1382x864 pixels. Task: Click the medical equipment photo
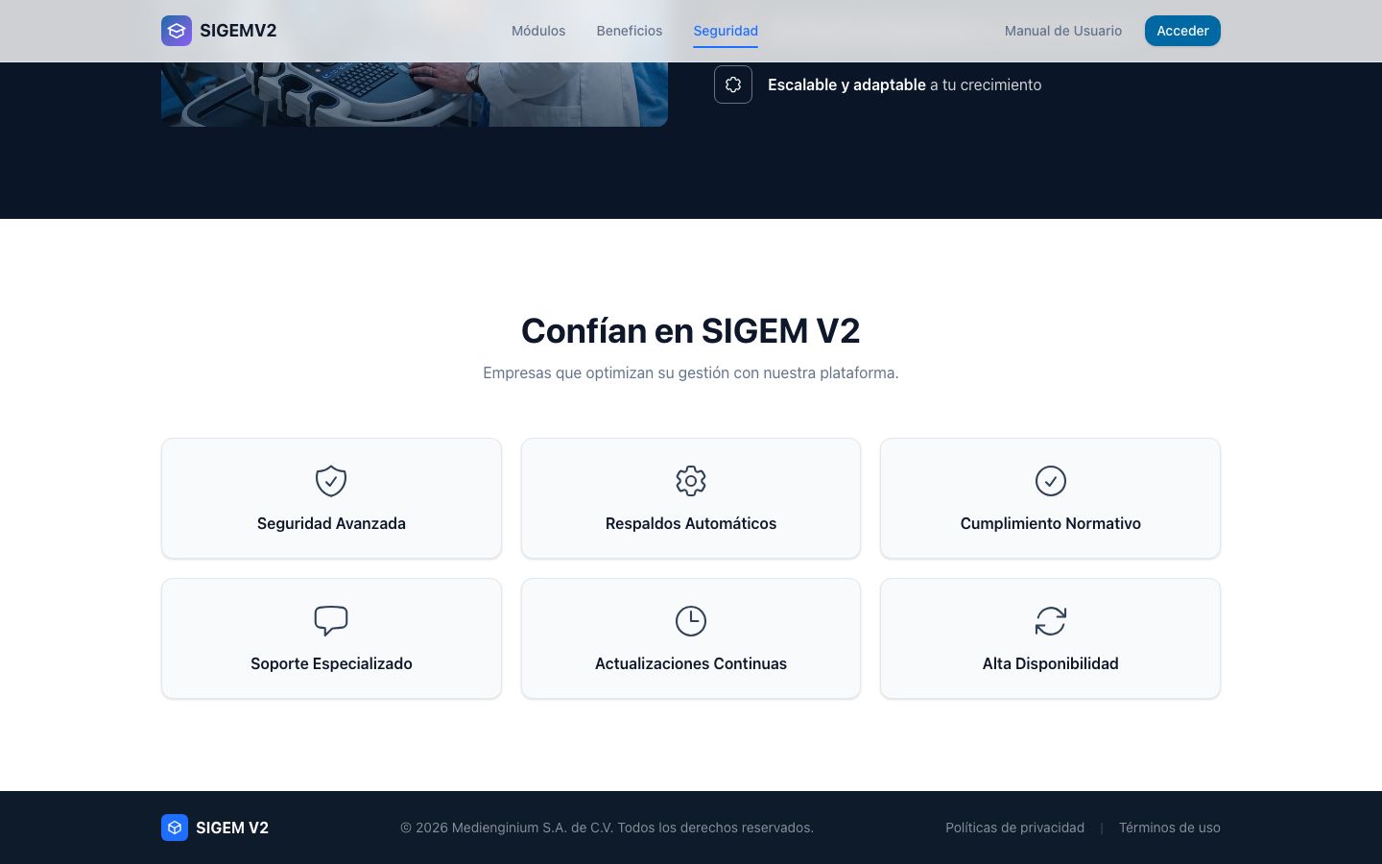[x=415, y=94]
